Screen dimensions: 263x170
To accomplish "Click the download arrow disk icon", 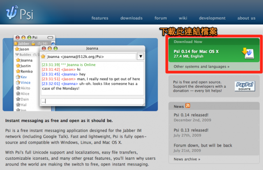I will click(x=248, y=53).
